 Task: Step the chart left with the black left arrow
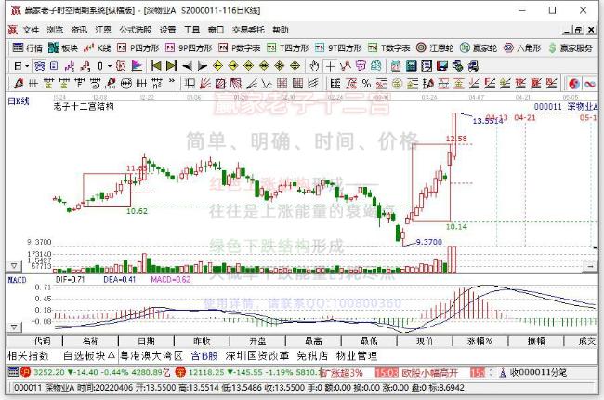(x=187, y=66)
